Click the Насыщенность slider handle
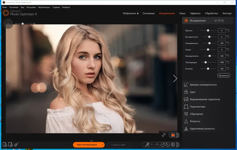 tap(210, 56)
